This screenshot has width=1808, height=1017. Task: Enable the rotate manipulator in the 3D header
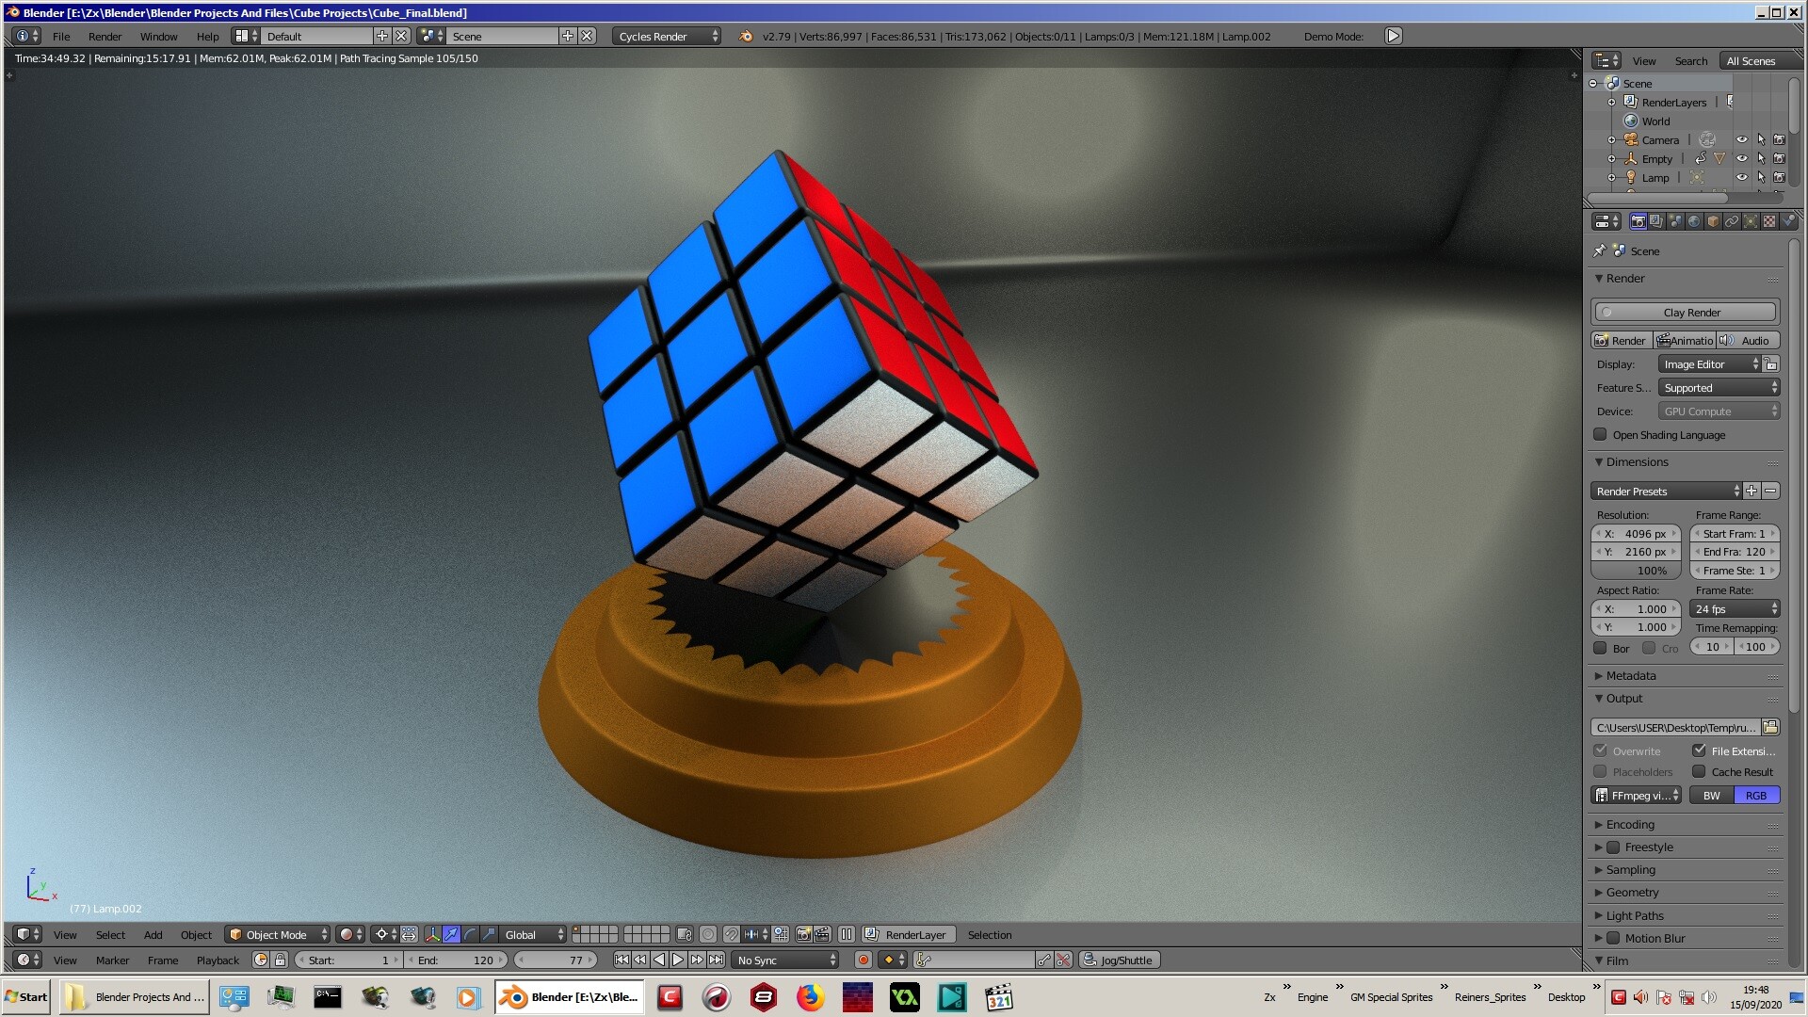coord(470,935)
